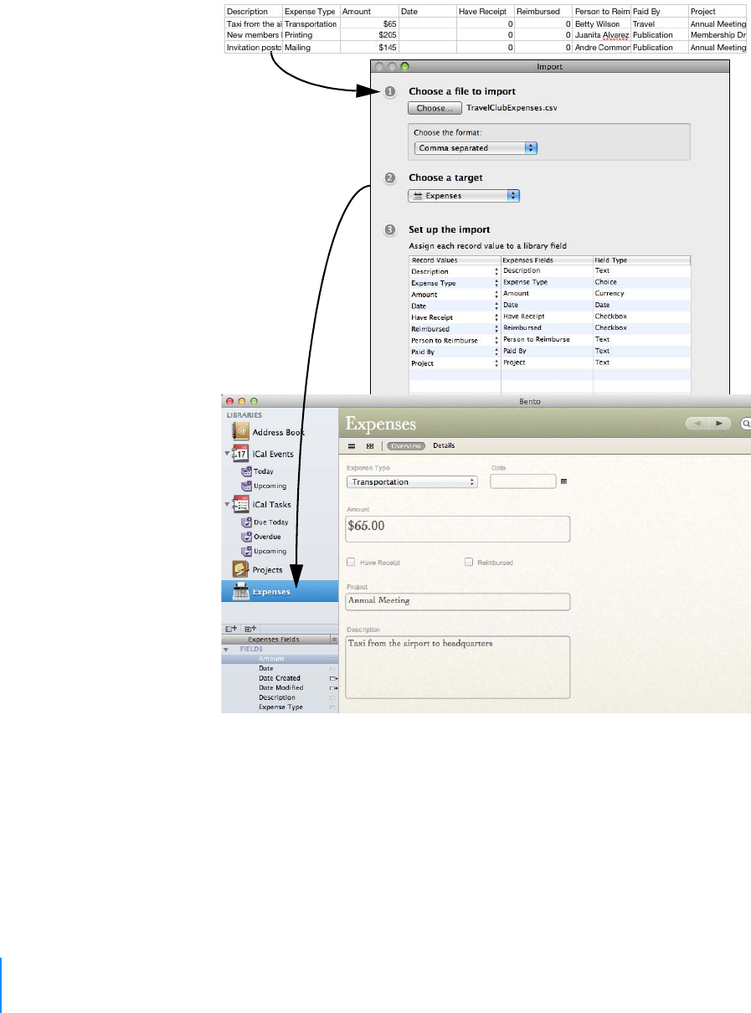Switch to the Details tab

pyautogui.click(x=444, y=445)
